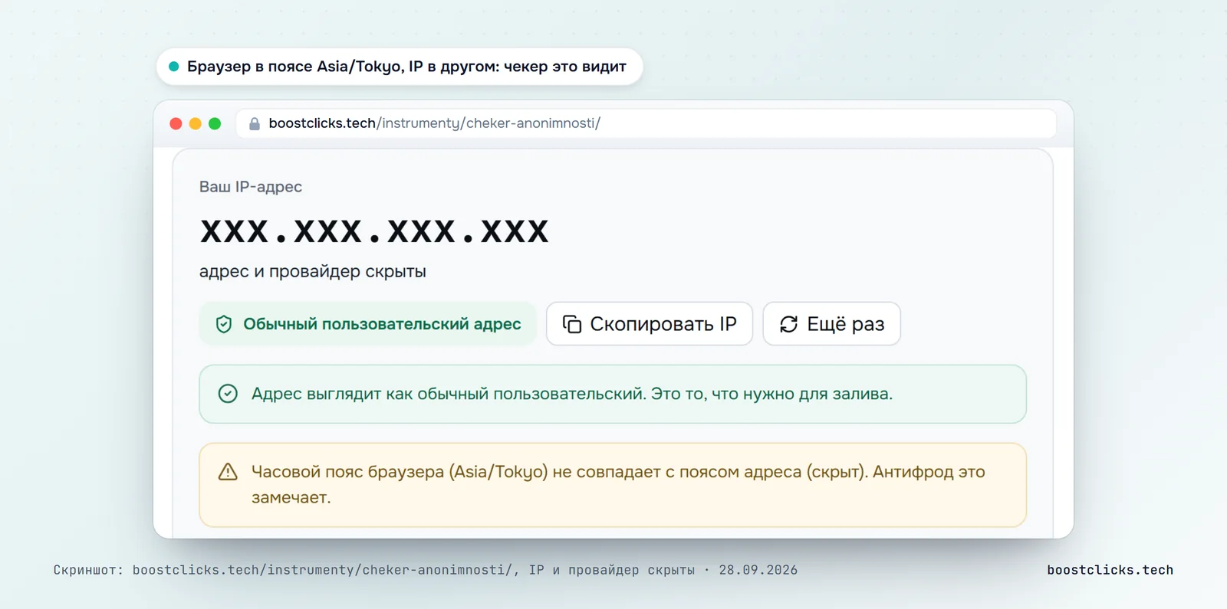The height and width of the screenshot is (609, 1227).
Task: Click the Обычный пользовательский адрес badge
Action: click(368, 324)
